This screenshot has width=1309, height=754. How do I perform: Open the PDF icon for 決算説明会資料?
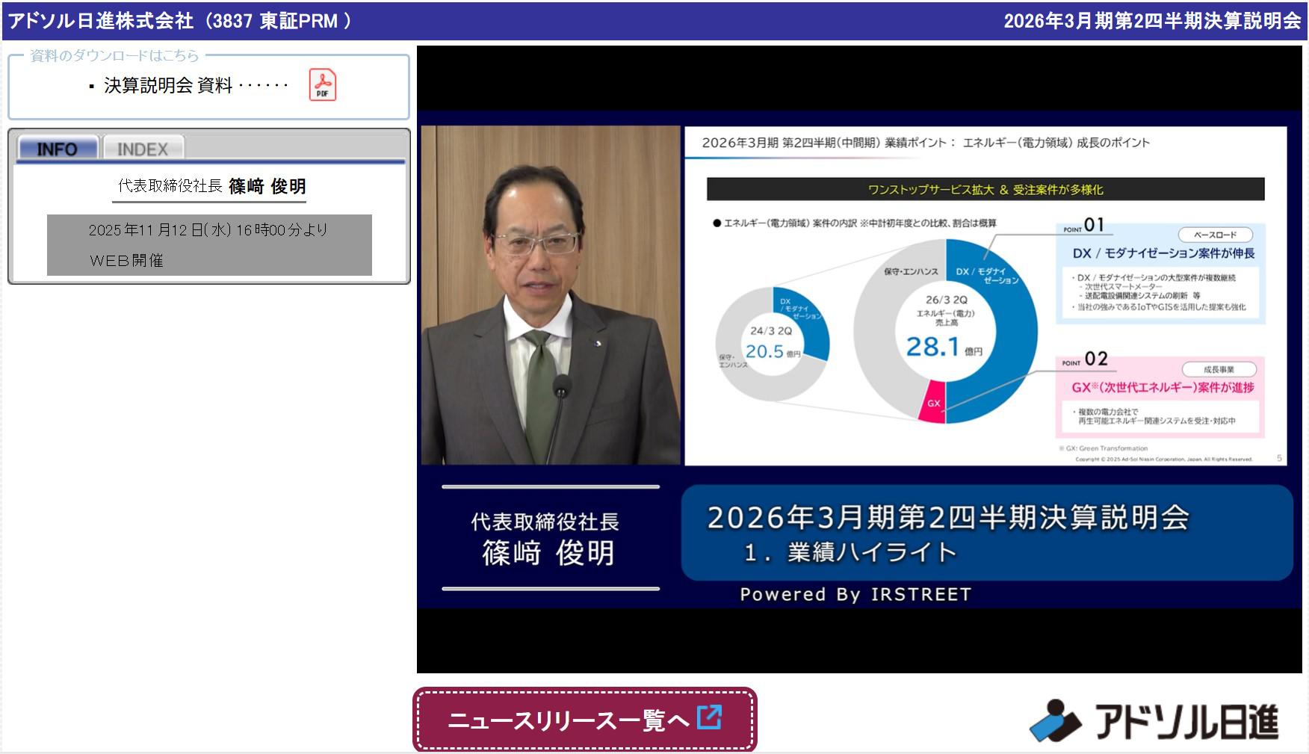coord(323,85)
